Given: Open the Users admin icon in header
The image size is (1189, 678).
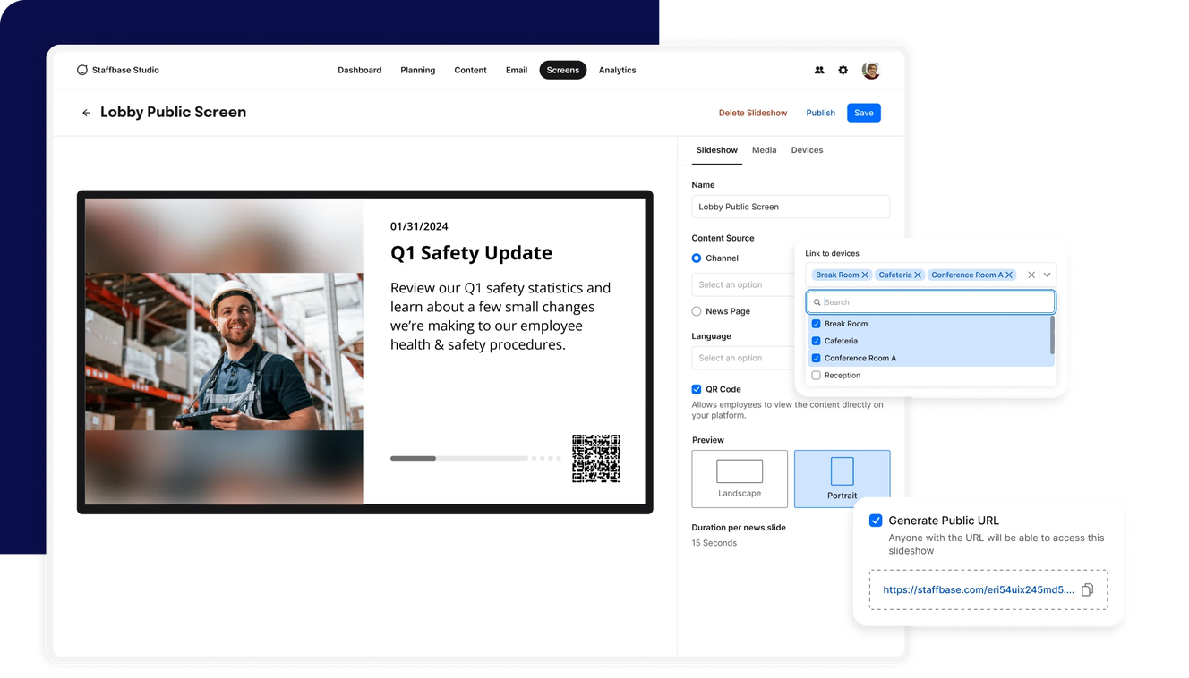Looking at the screenshot, I should 819,70.
